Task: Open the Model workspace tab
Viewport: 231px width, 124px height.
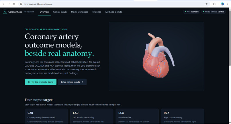Action: 80,12
